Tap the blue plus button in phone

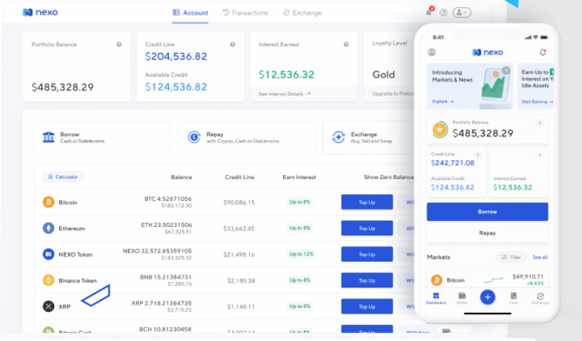[487, 297]
